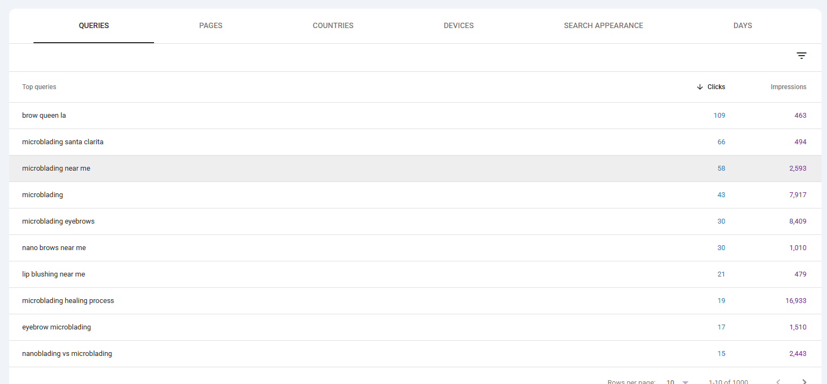The image size is (827, 384).
Task: Go to the Devices tab
Action: [x=459, y=25]
